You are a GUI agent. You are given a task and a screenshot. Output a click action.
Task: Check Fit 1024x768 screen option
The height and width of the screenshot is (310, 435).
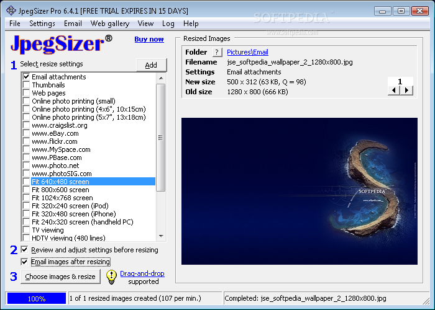(x=26, y=197)
